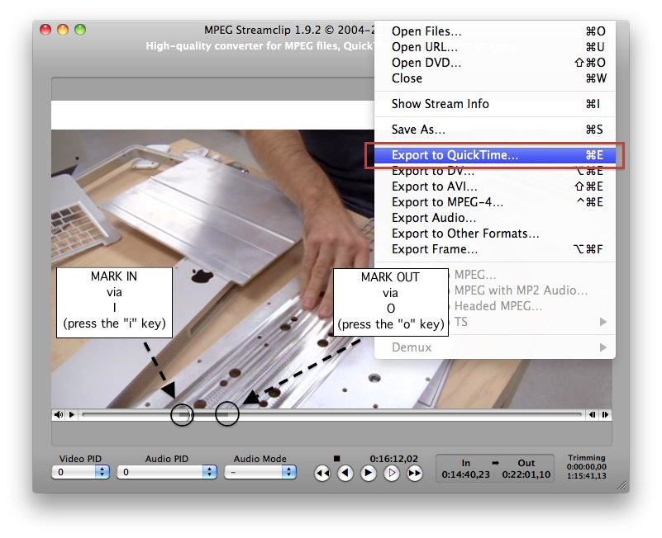The height and width of the screenshot is (538, 662).
Task: Click the playback scrubber track
Action: pyautogui.click(x=332, y=415)
